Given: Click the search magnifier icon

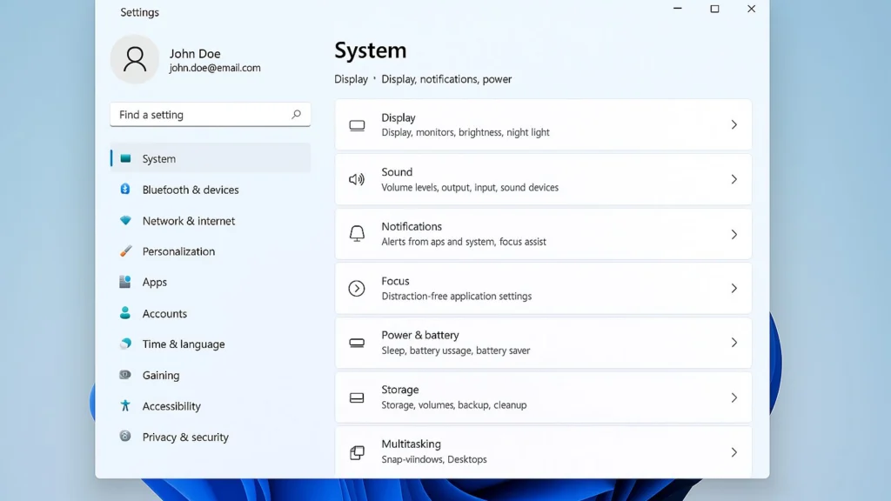Looking at the screenshot, I should [x=296, y=114].
